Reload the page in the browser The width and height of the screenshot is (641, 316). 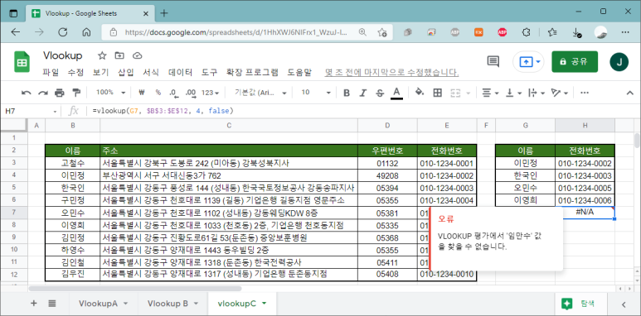pos(62,32)
